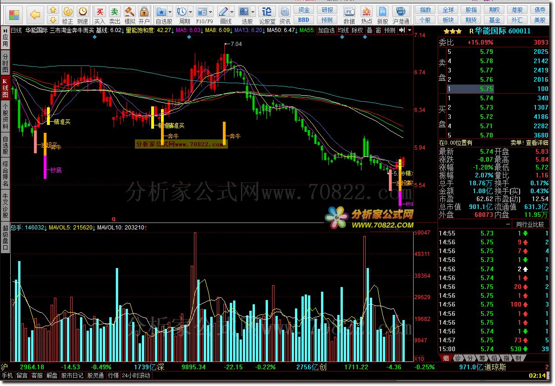Click the up arrow toolbar icon
Viewport: 555px width, 386px height.
click(53, 10)
